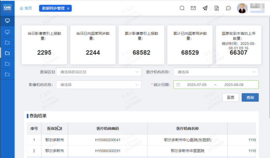The image size is (270, 158).
Task: Open the document icon in header
Action: [x=217, y=8]
